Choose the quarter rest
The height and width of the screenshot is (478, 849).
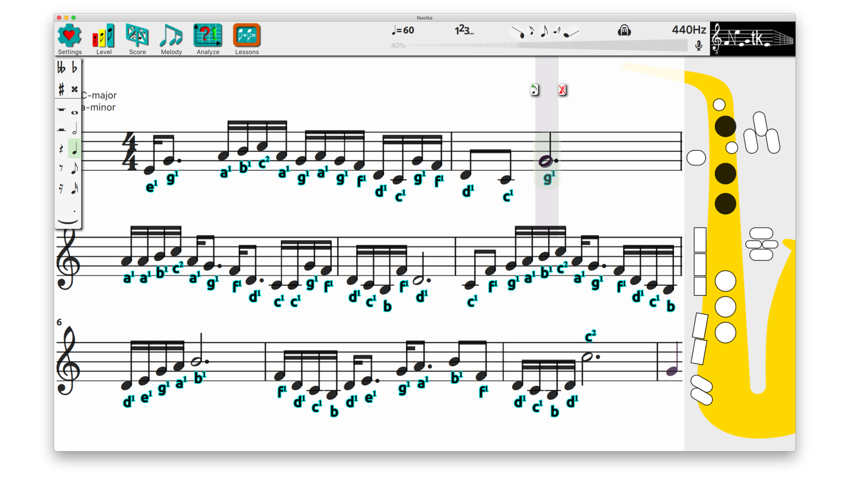pos(61,150)
